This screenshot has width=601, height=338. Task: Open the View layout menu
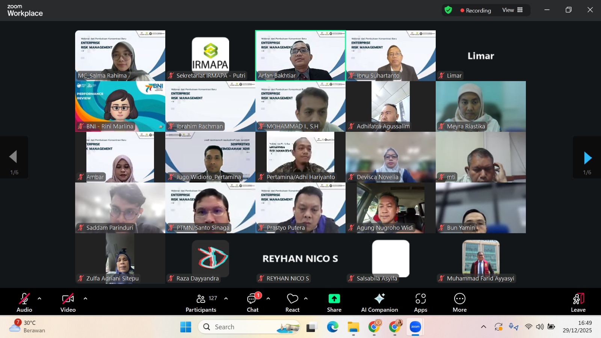[512, 10]
